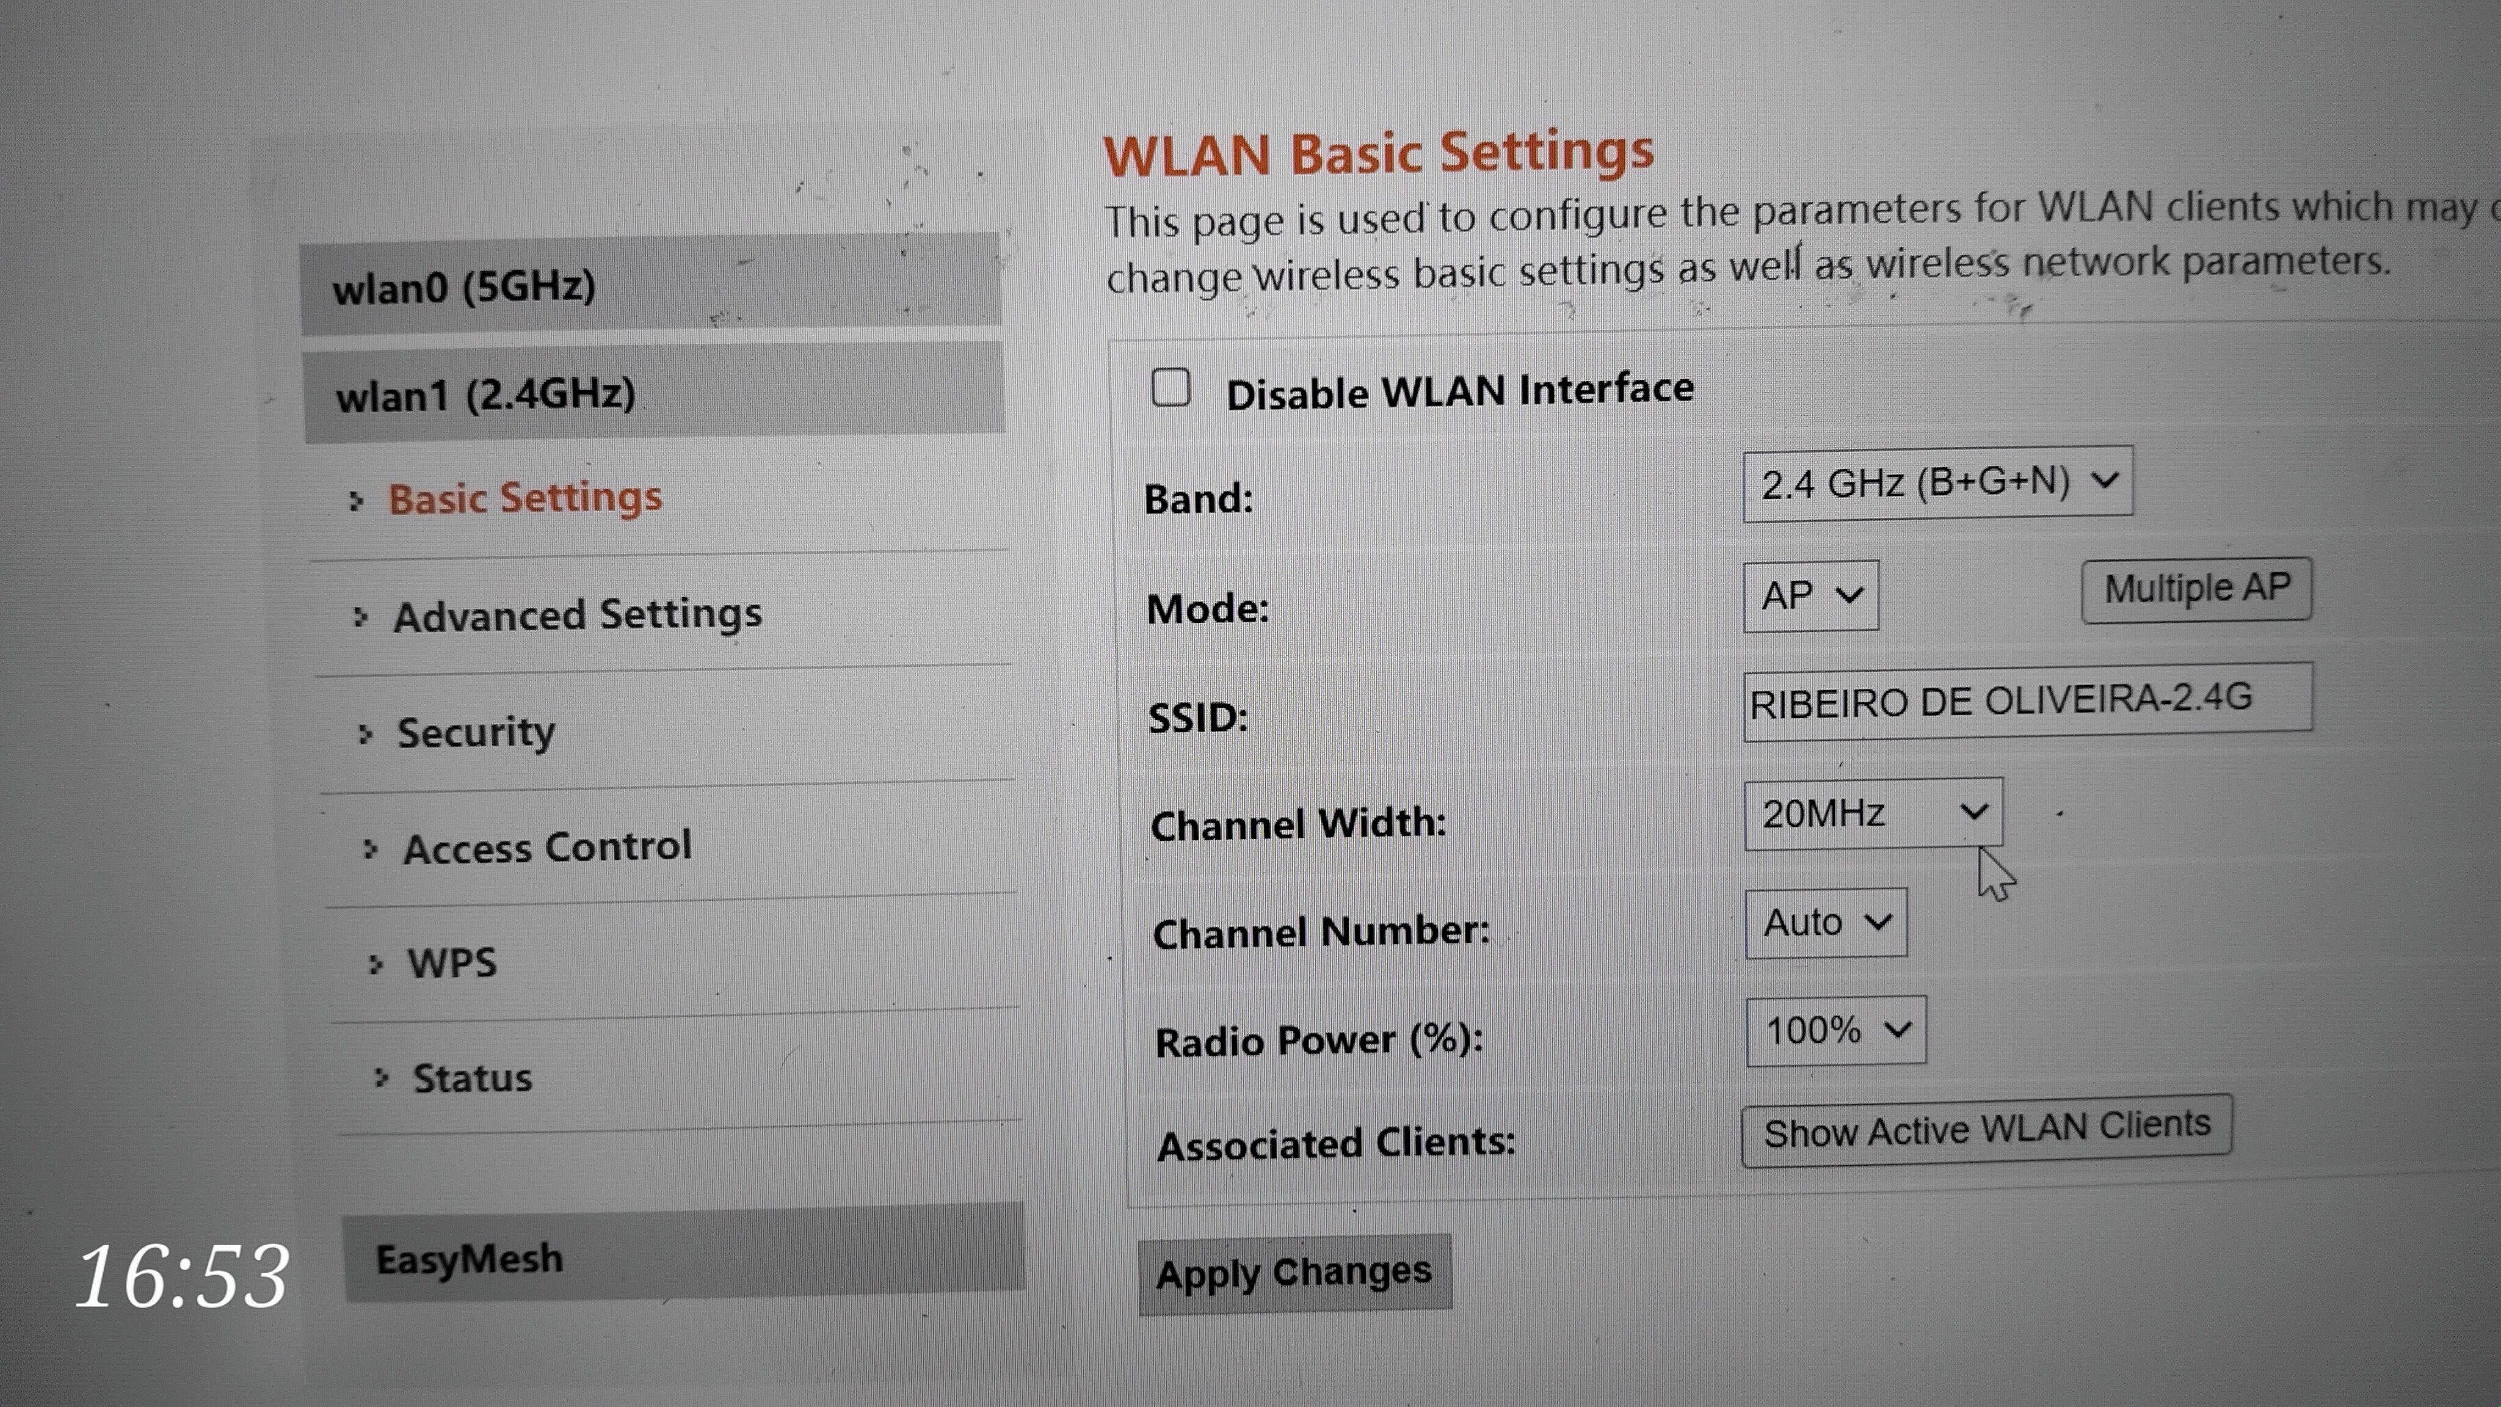Go to the Security settings link

point(476,732)
